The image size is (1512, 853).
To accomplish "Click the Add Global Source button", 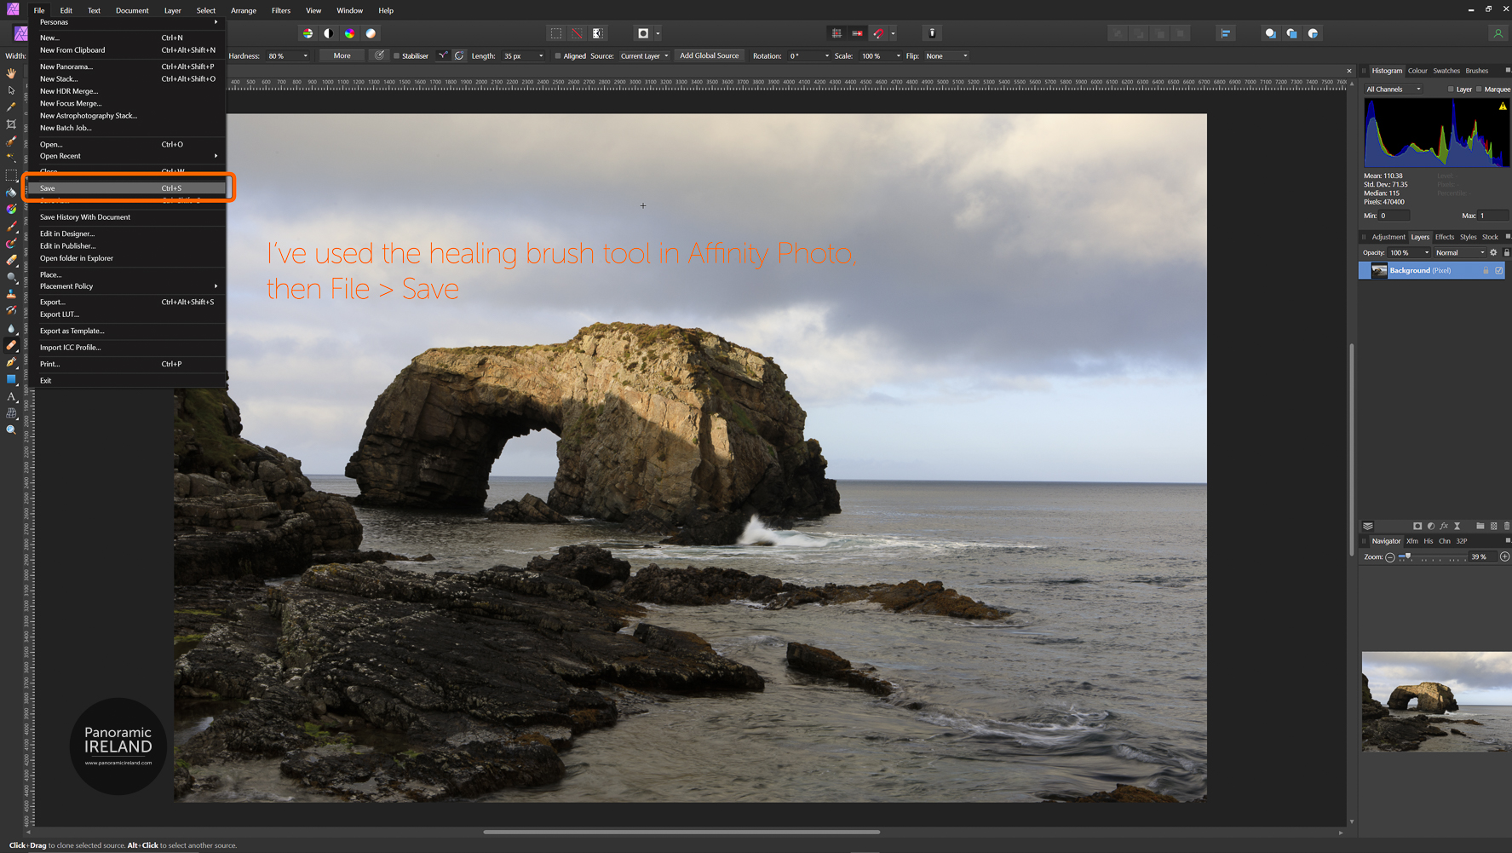I will coord(709,56).
